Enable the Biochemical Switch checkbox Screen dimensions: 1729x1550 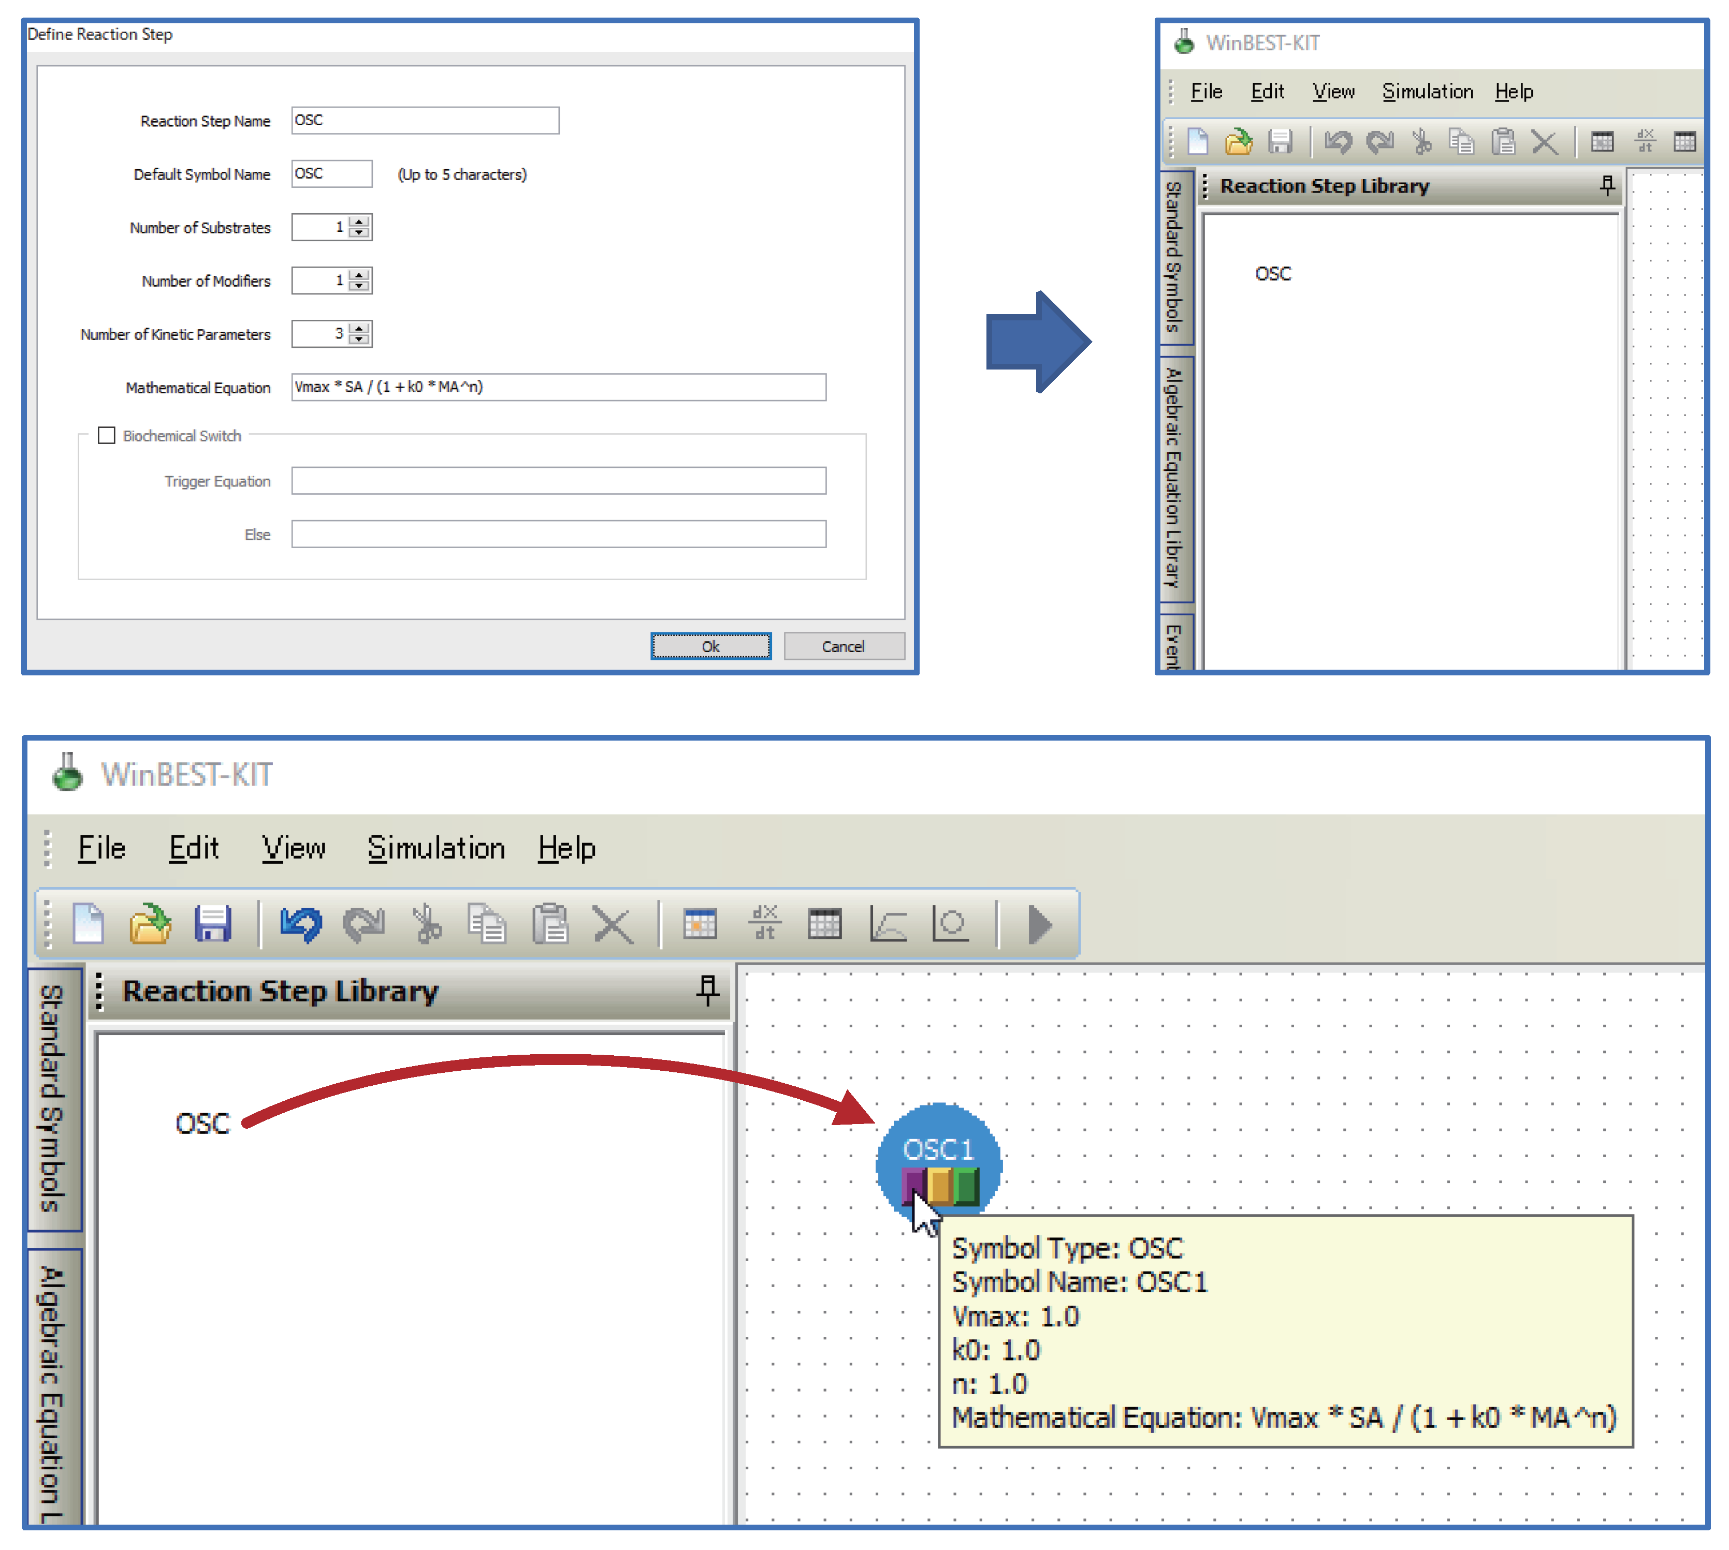coord(107,435)
